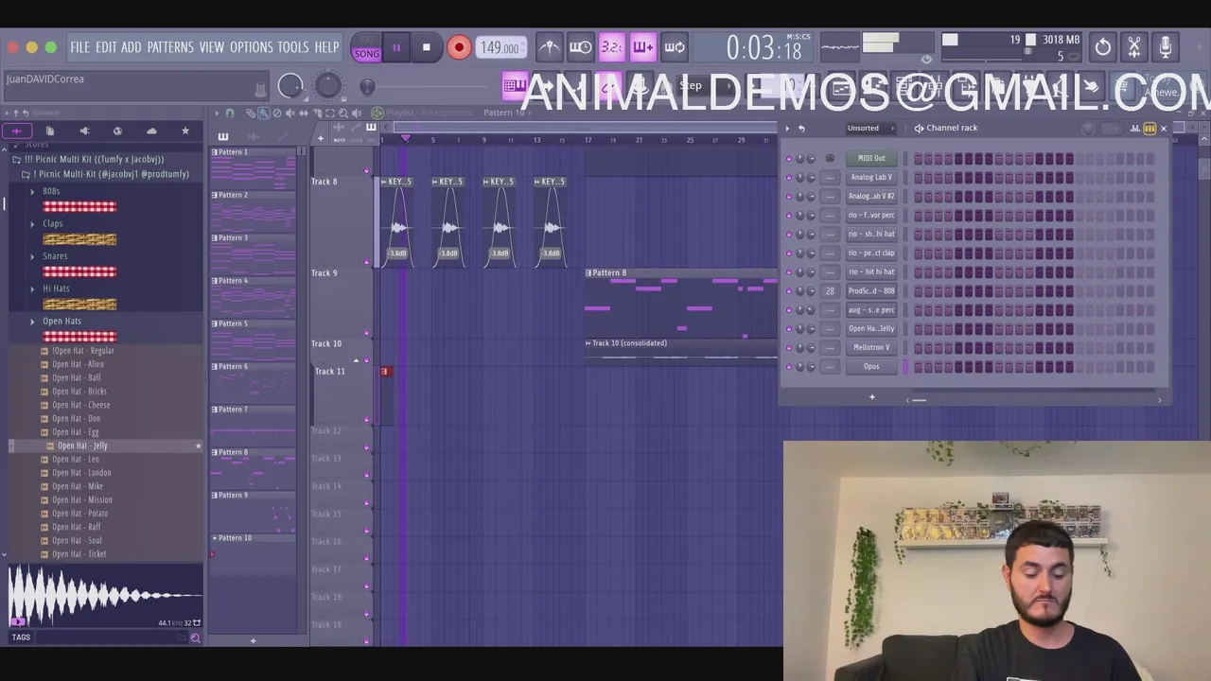Click the Pause playback button
1211x681 pixels.
(396, 47)
